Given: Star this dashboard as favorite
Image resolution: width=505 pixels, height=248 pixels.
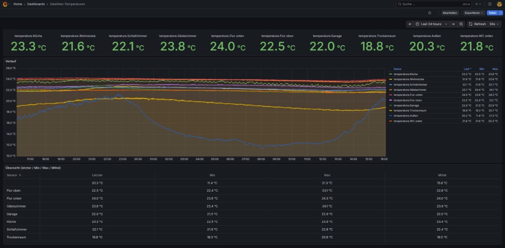Looking at the screenshot, I should point(430,13).
